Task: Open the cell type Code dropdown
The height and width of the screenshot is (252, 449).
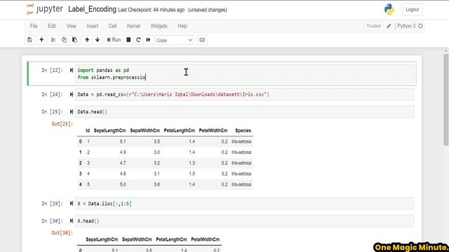Action: [174, 41]
